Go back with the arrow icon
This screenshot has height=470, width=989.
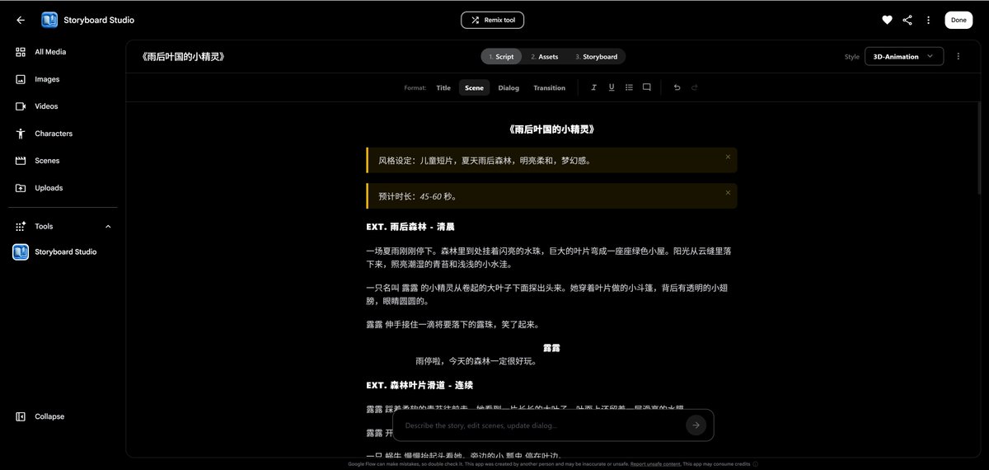21,20
